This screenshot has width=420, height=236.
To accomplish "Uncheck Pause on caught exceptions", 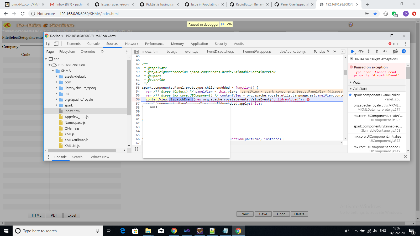I will 351,59.
